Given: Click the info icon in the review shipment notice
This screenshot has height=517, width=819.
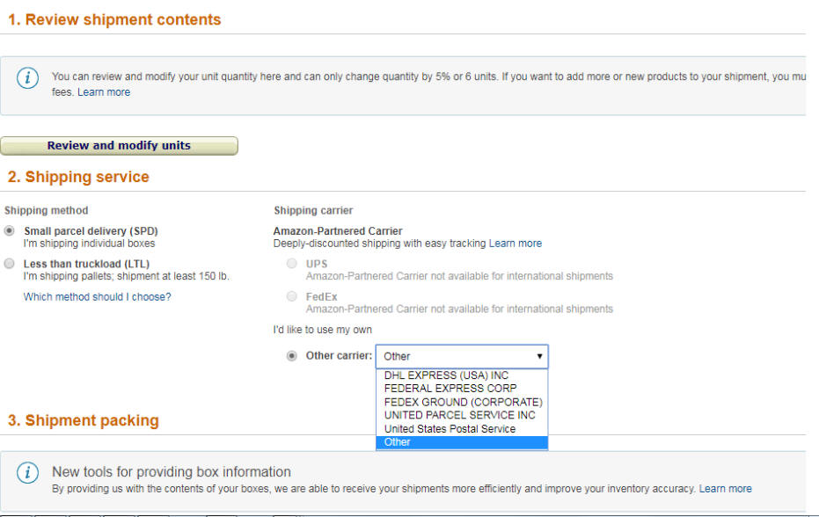Looking at the screenshot, I should pyautogui.click(x=27, y=78).
